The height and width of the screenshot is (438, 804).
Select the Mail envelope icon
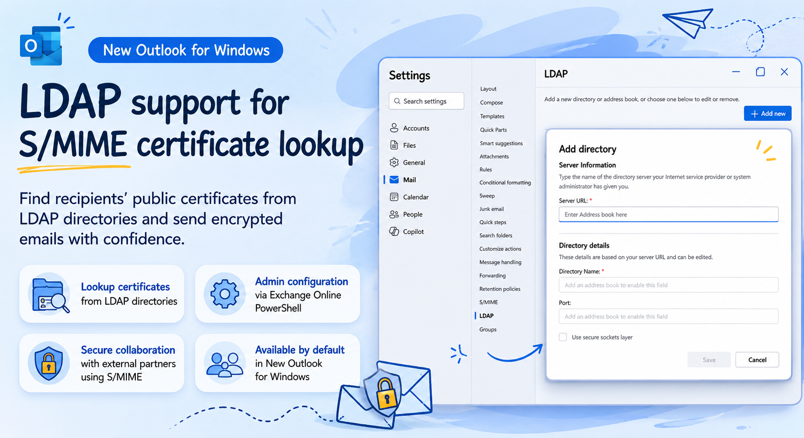point(394,180)
